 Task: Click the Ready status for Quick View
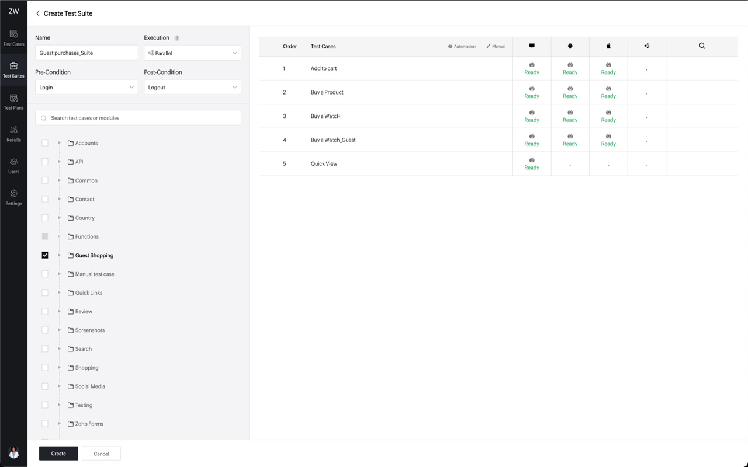[531, 165]
